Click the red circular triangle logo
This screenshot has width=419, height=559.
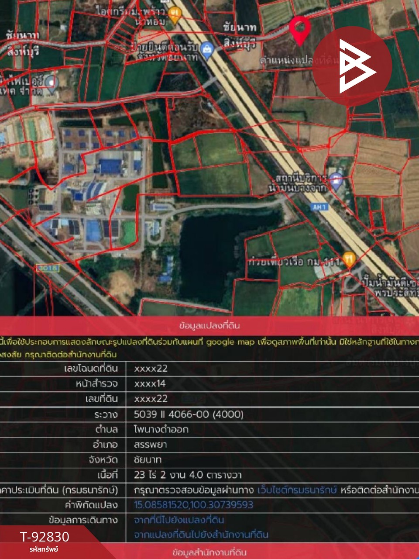click(352, 66)
